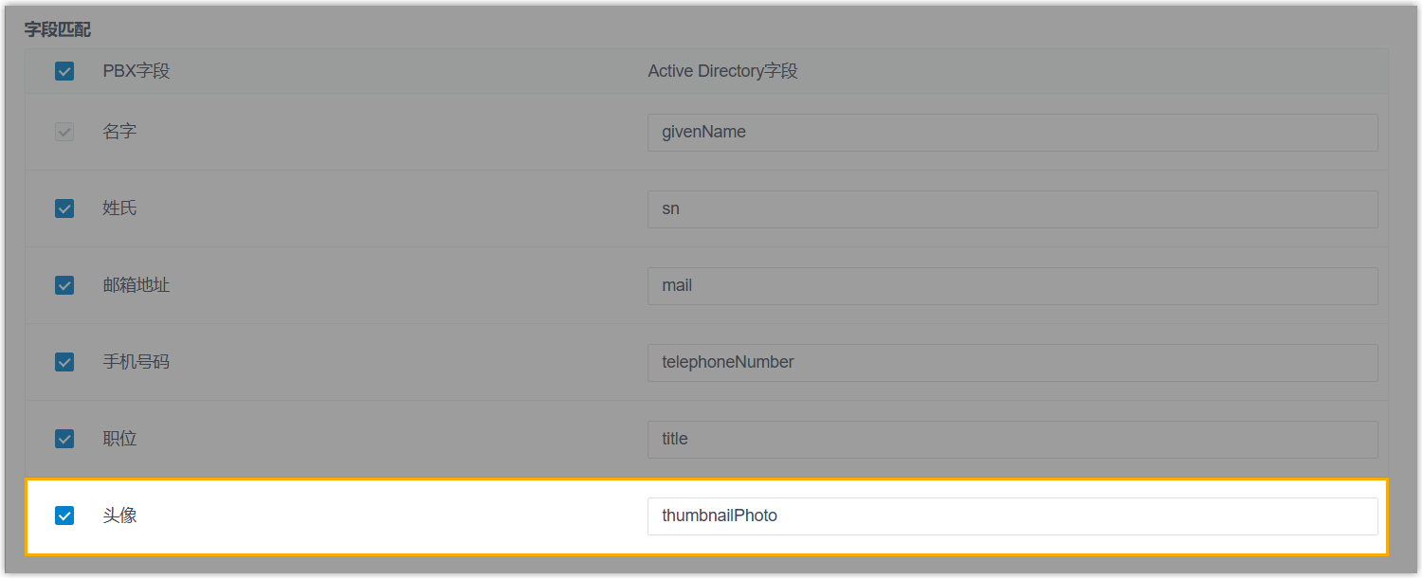The image size is (1423, 579).
Task: Select the telephoneNumber input field
Action: 1012,363
